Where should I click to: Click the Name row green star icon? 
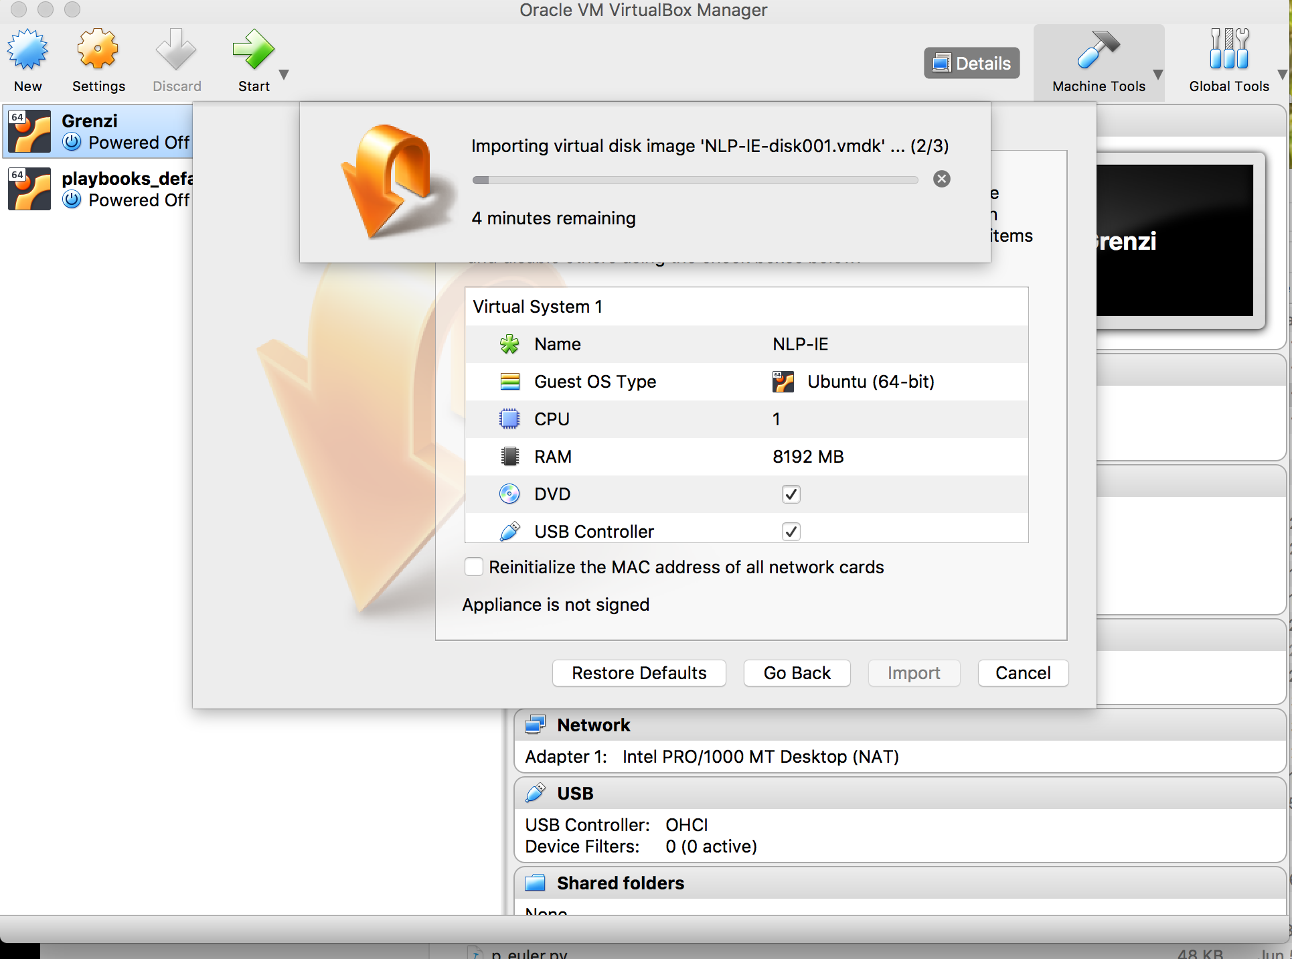coord(509,344)
